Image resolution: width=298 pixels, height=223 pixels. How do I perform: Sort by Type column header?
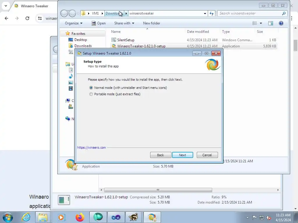(226, 31)
